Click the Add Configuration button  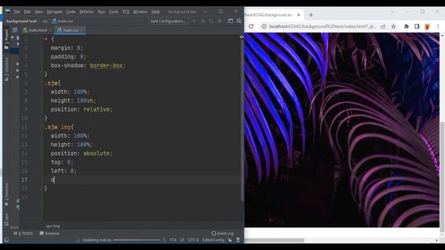(x=168, y=21)
